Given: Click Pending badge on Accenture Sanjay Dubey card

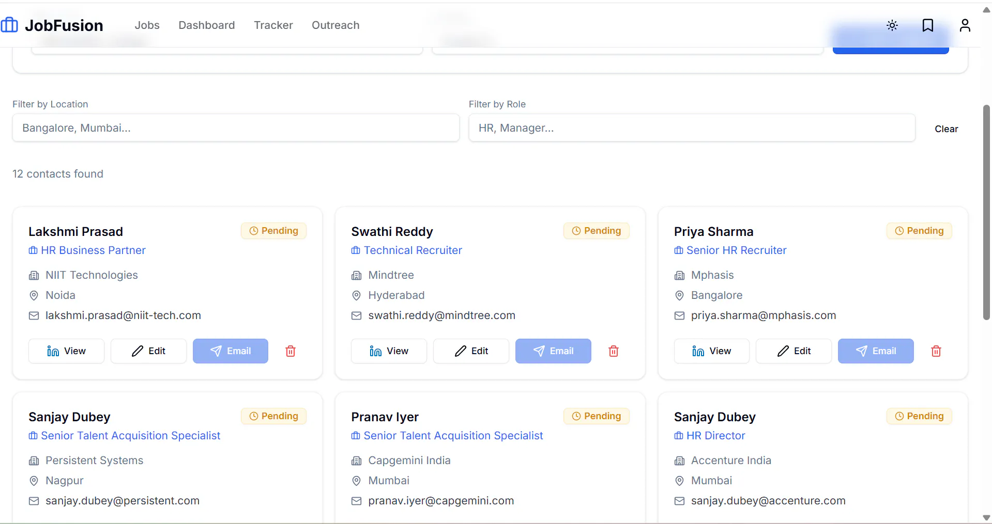Looking at the screenshot, I should [919, 416].
